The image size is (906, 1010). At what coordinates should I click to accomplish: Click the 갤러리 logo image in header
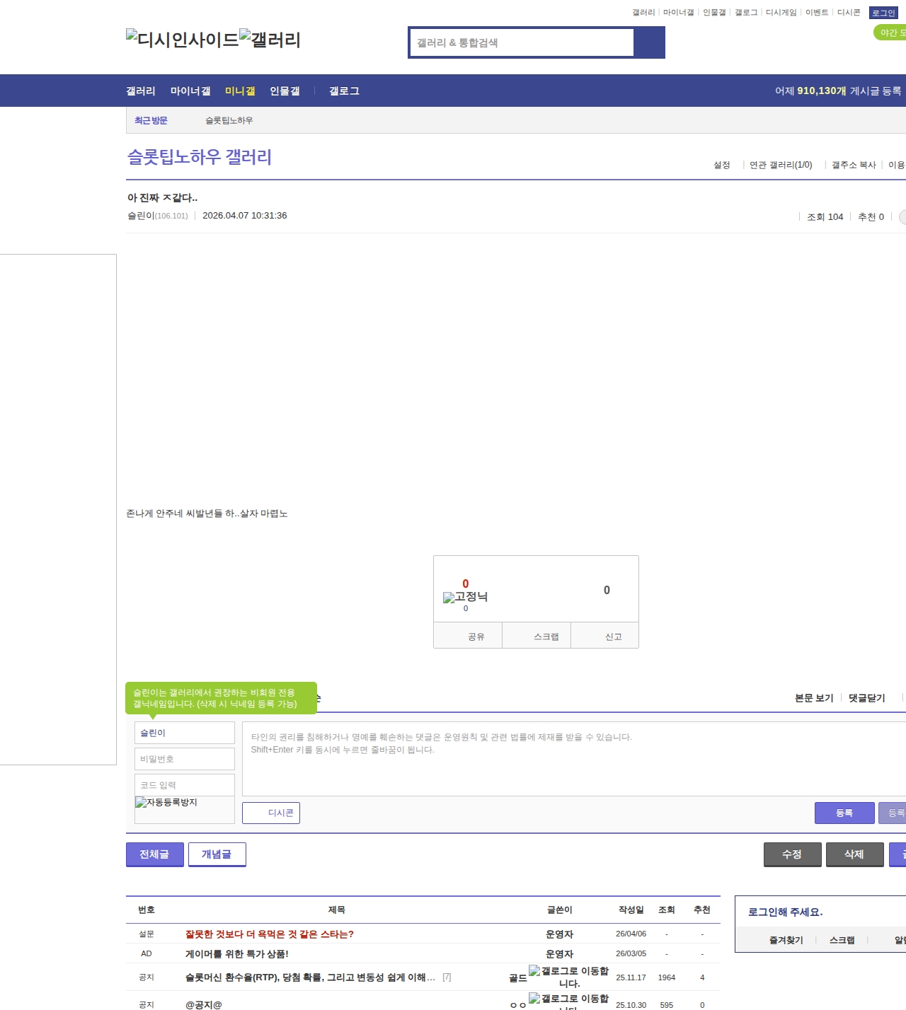click(x=270, y=40)
